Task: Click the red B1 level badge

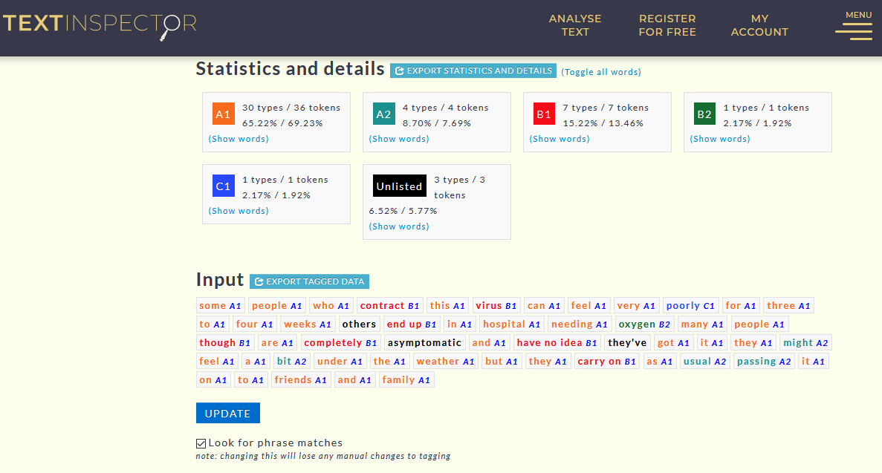Action: tap(544, 114)
